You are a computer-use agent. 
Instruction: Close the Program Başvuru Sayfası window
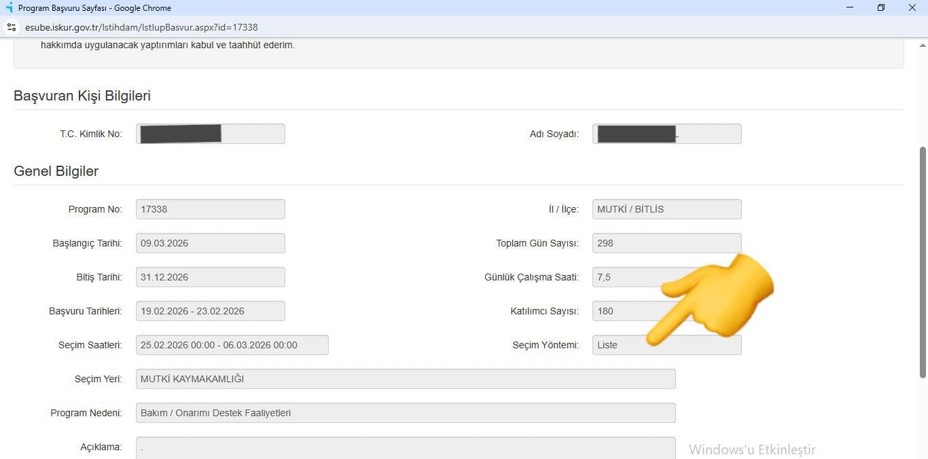coord(912,8)
